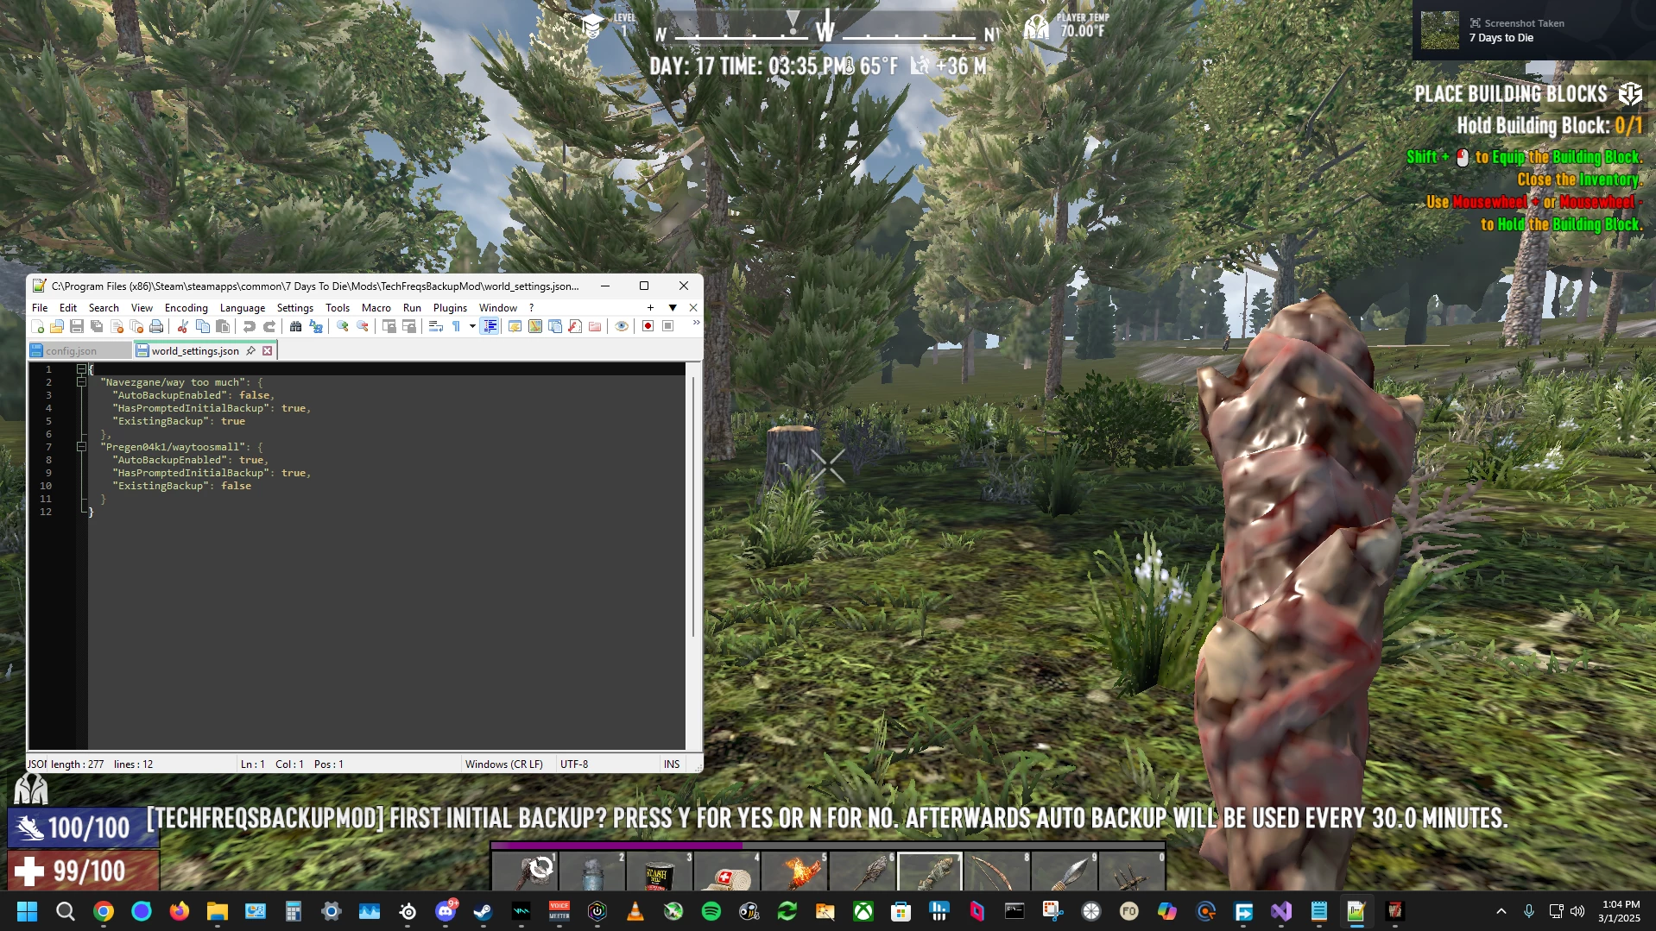Open Steam from the Windows taskbar

pyautogui.click(x=484, y=911)
